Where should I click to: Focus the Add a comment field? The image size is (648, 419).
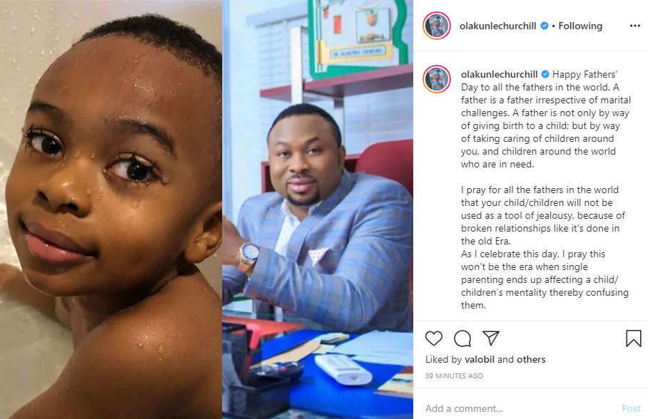[521, 408]
